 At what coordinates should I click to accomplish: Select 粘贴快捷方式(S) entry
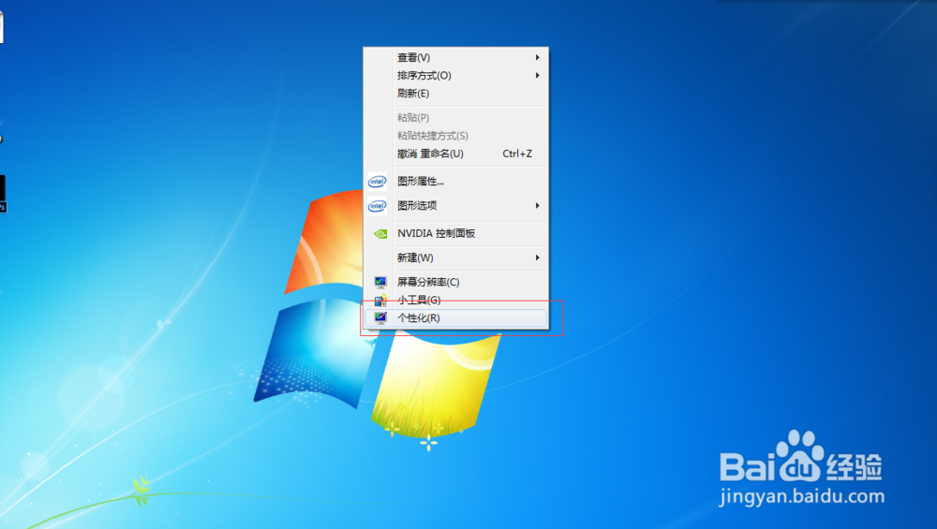(x=455, y=136)
